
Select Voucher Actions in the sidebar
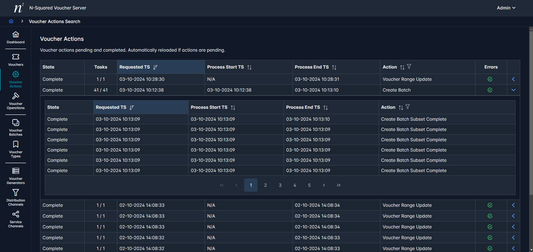pyautogui.click(x=16, y=79)
